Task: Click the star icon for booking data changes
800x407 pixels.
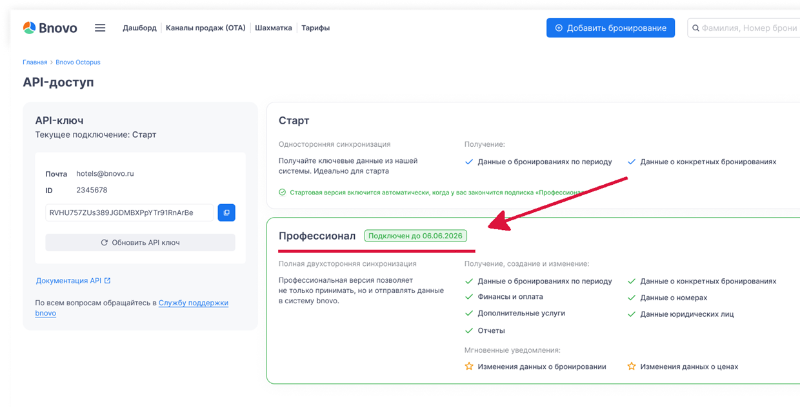Action: pyautogui.click(x=469, y=366)
